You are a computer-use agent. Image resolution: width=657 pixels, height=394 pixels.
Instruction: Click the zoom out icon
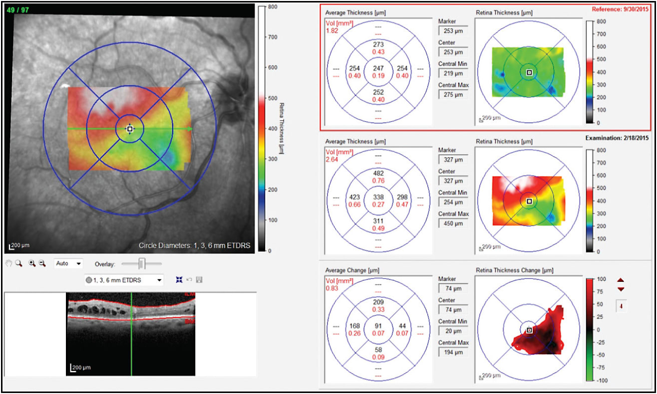pyautogui.click(x=41, y=263)
